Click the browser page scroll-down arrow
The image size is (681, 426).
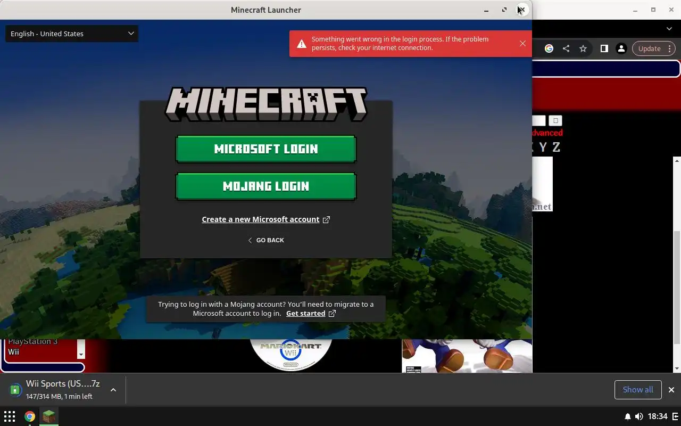[x=677, y=368]
